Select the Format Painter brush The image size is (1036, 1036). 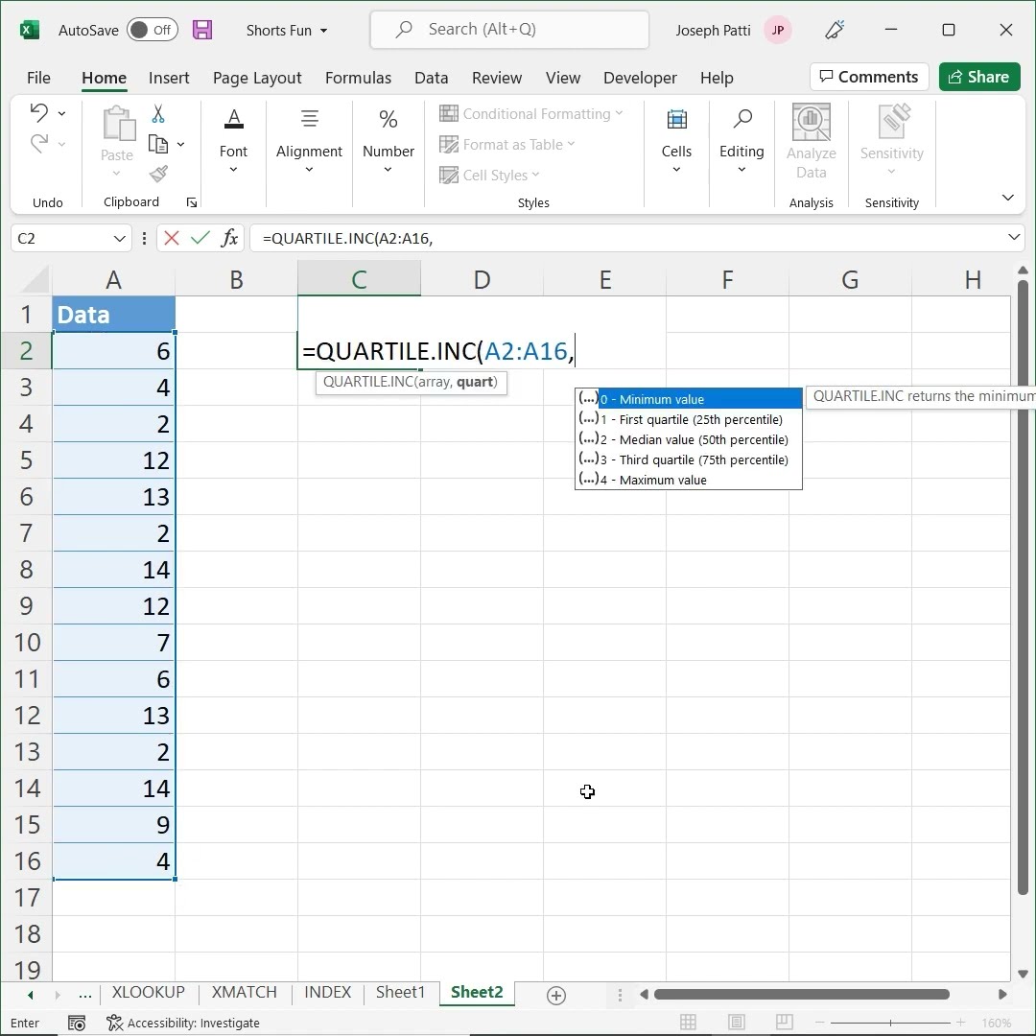point(158,174)
